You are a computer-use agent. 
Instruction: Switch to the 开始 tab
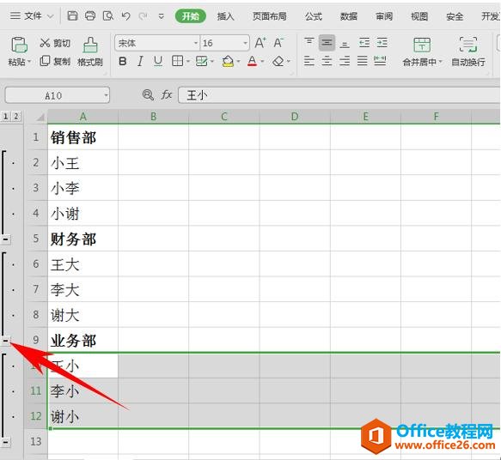click(x=191, y=16)
